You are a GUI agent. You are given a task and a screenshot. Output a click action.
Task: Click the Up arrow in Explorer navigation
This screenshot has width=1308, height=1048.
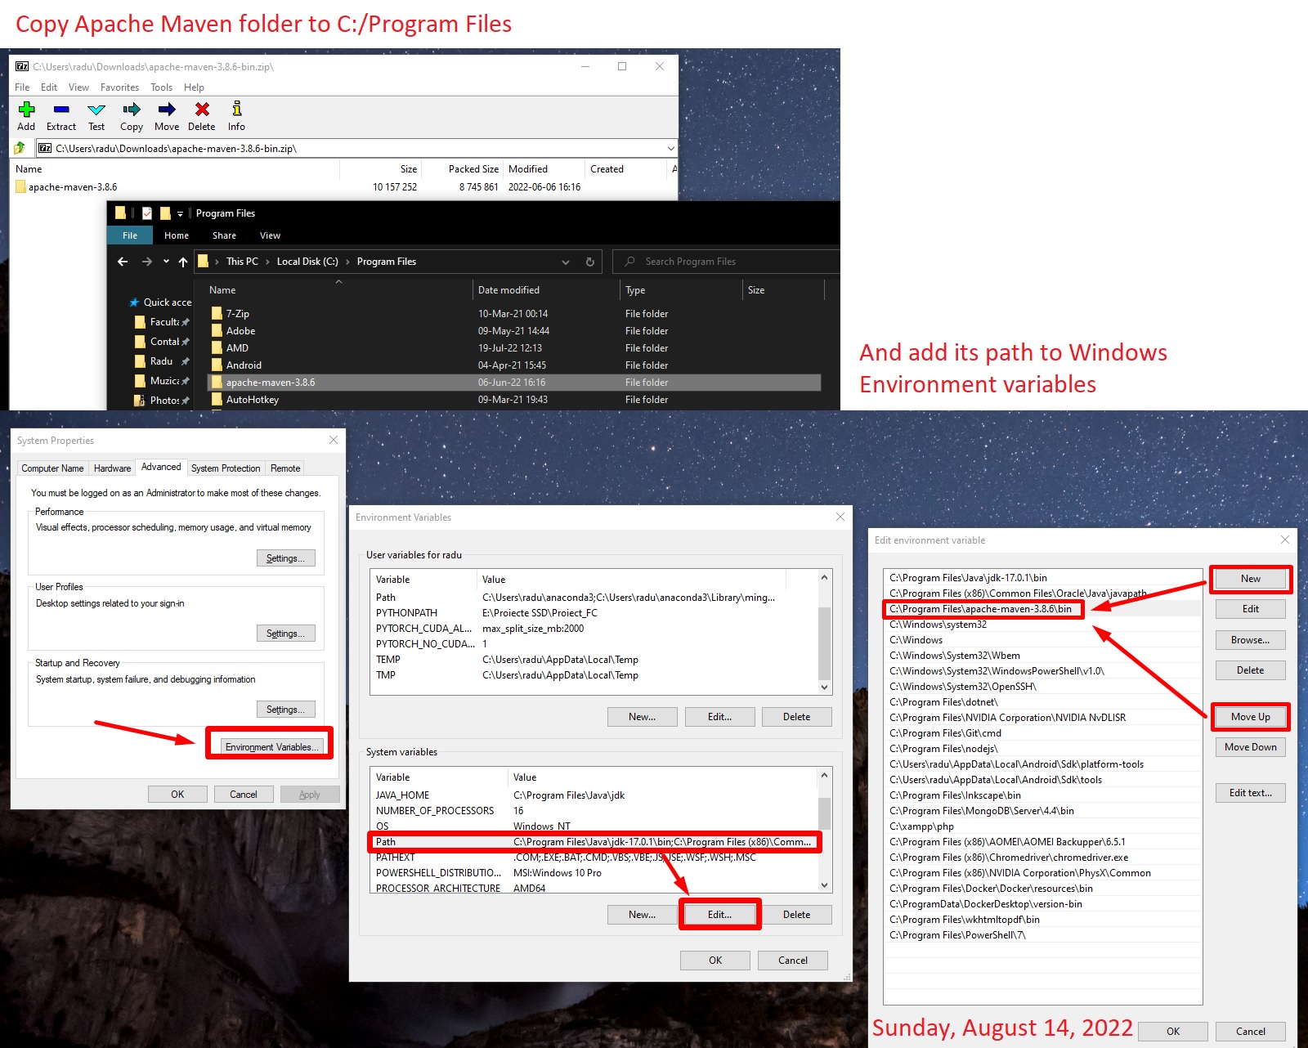(183, 262)
